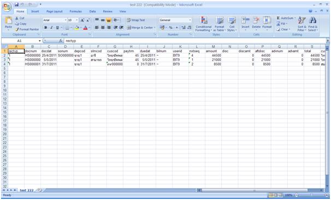The image size is (331, 200).
Task: Open the Name Box dropdown arrow
Action: pyautogui.click(x=39, y=41)
